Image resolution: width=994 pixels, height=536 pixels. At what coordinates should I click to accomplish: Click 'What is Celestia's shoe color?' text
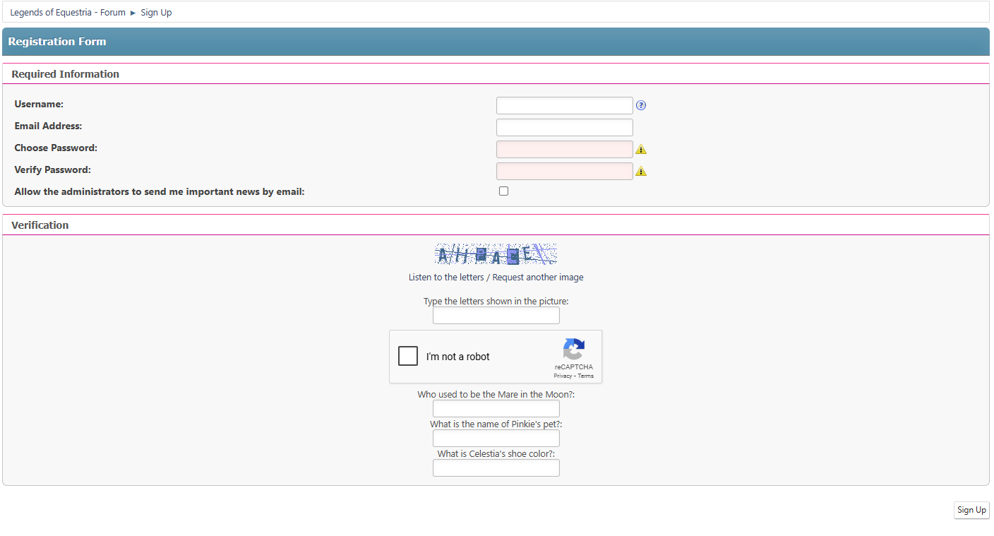[496, 453]
